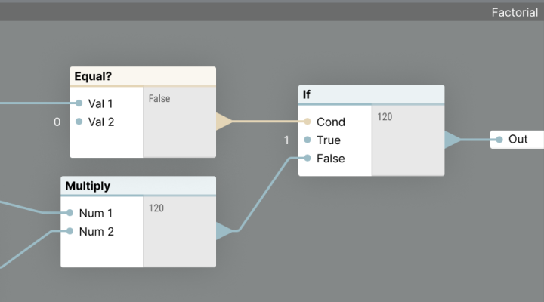Click the Val 2 input port dot

pos(79,122)
